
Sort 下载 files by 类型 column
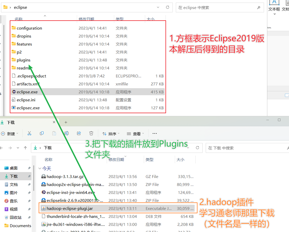click(149, 160)
